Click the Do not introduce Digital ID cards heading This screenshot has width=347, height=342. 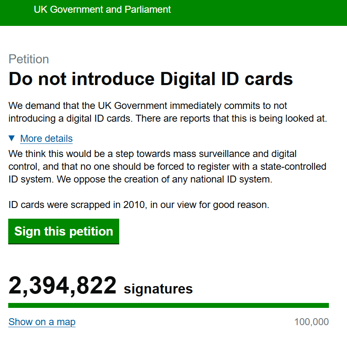(x=150, y=79)
